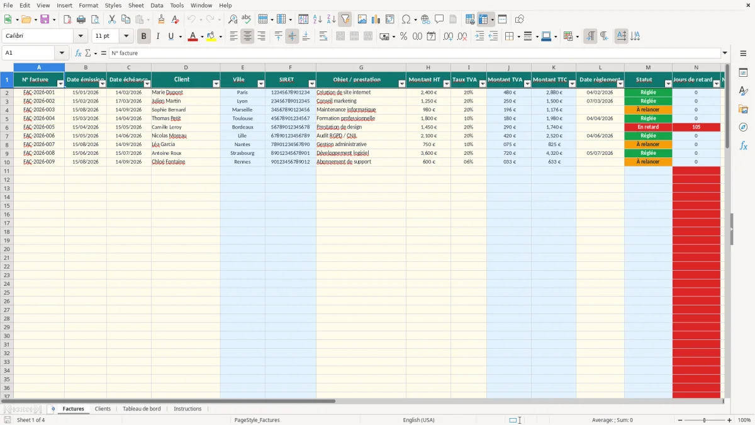Open the sidebar Navigator compass icon
Viewport: 755px width, 425px height.
coord(743,127)
